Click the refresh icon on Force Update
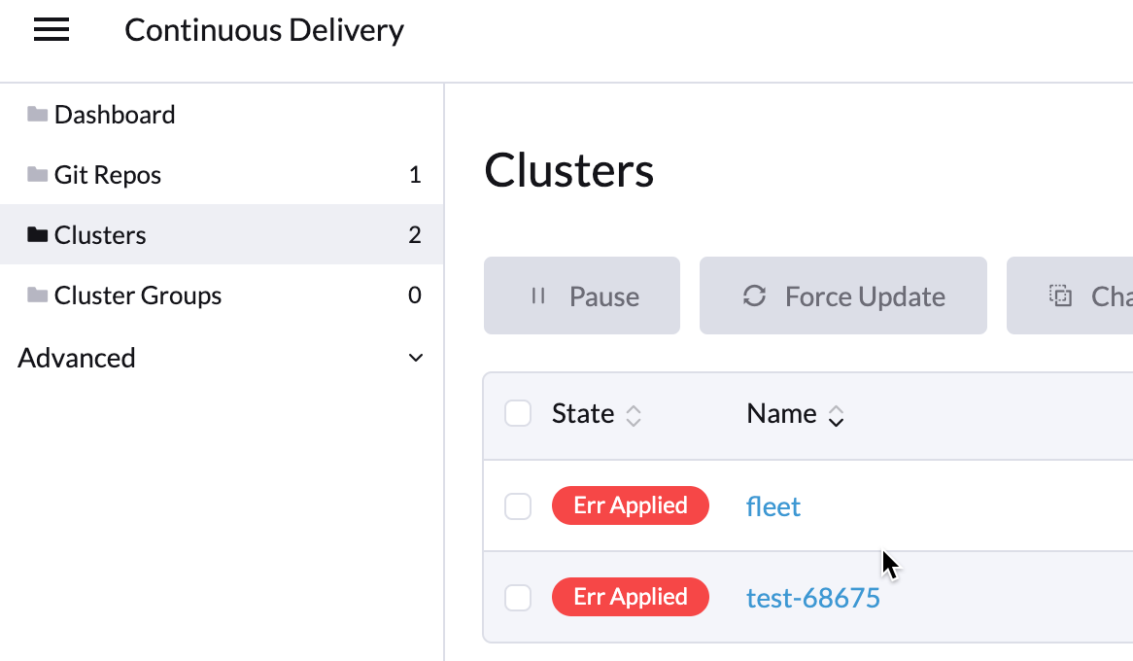Screen dimensions: 1133x661 [755, 296]
